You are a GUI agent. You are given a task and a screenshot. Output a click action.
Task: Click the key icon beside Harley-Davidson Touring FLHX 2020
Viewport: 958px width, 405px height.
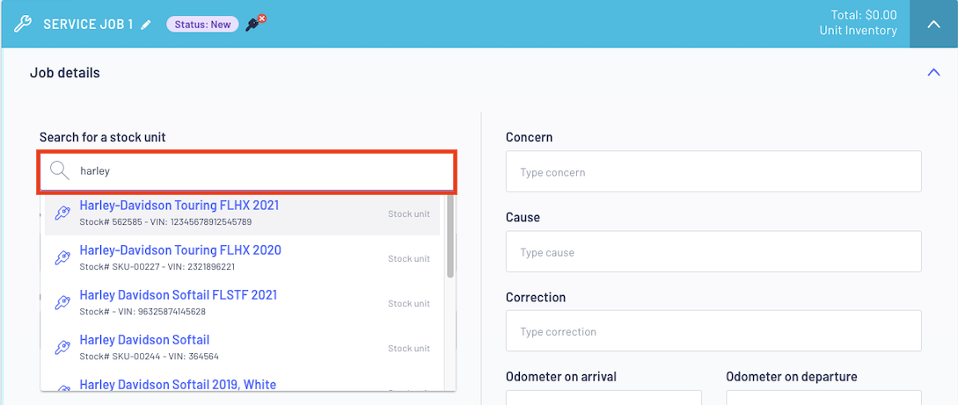tap(62, 258)
